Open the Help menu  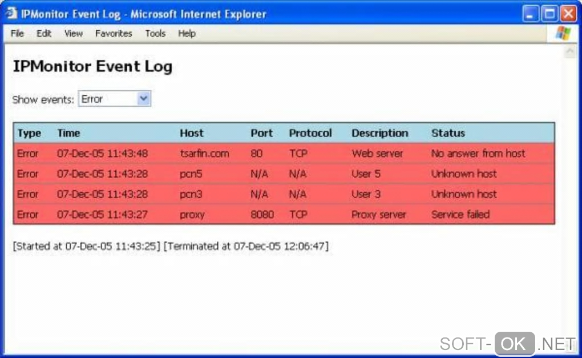pos(187,34)
